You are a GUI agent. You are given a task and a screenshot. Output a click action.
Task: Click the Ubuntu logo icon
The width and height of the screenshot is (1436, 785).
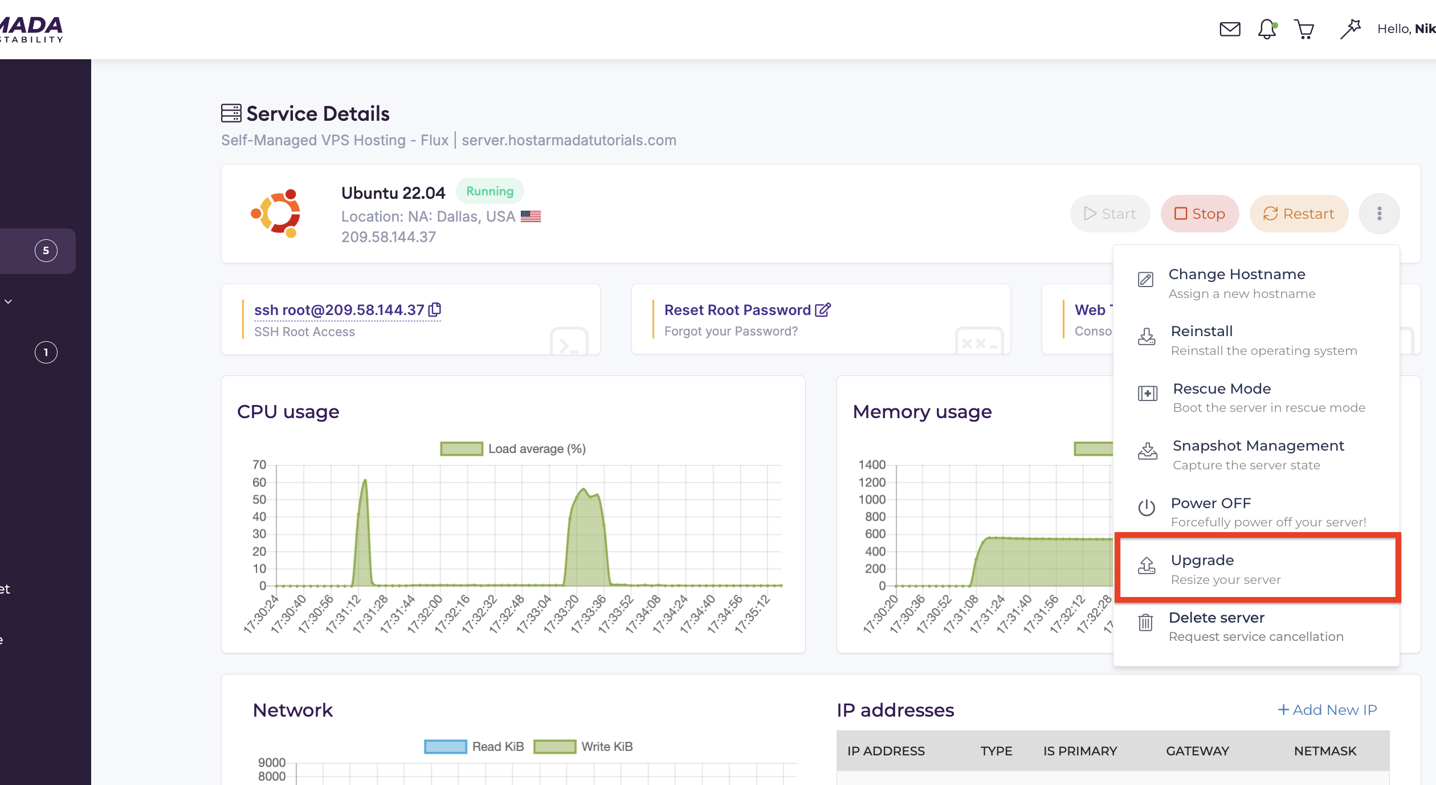point(276,214)
